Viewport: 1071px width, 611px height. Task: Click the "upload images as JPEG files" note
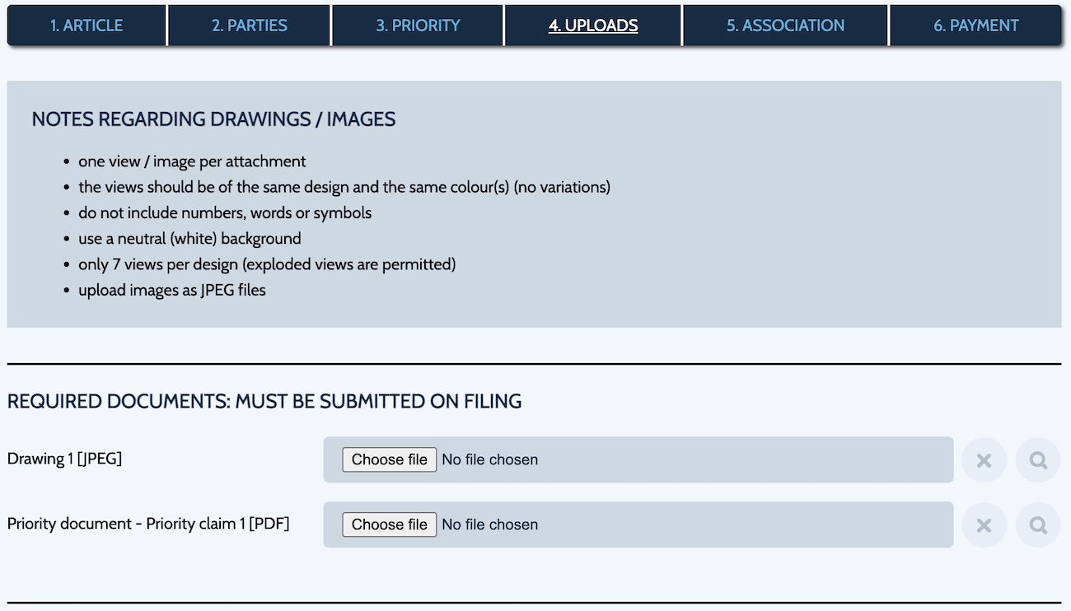172,290
